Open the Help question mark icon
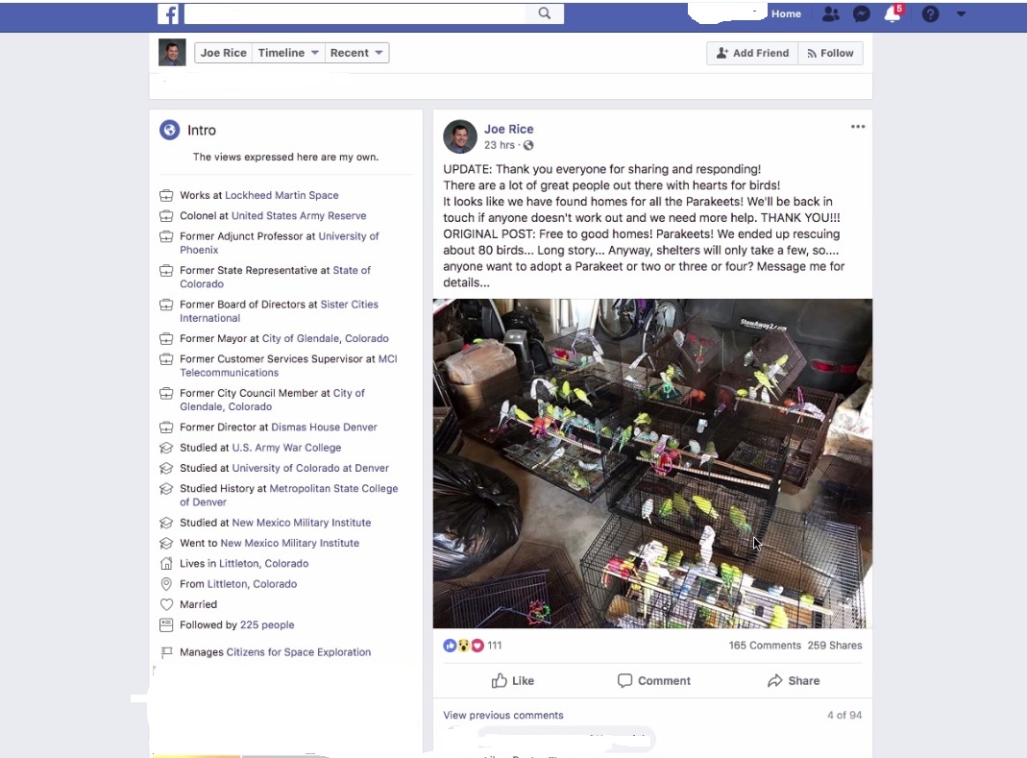 930,14
